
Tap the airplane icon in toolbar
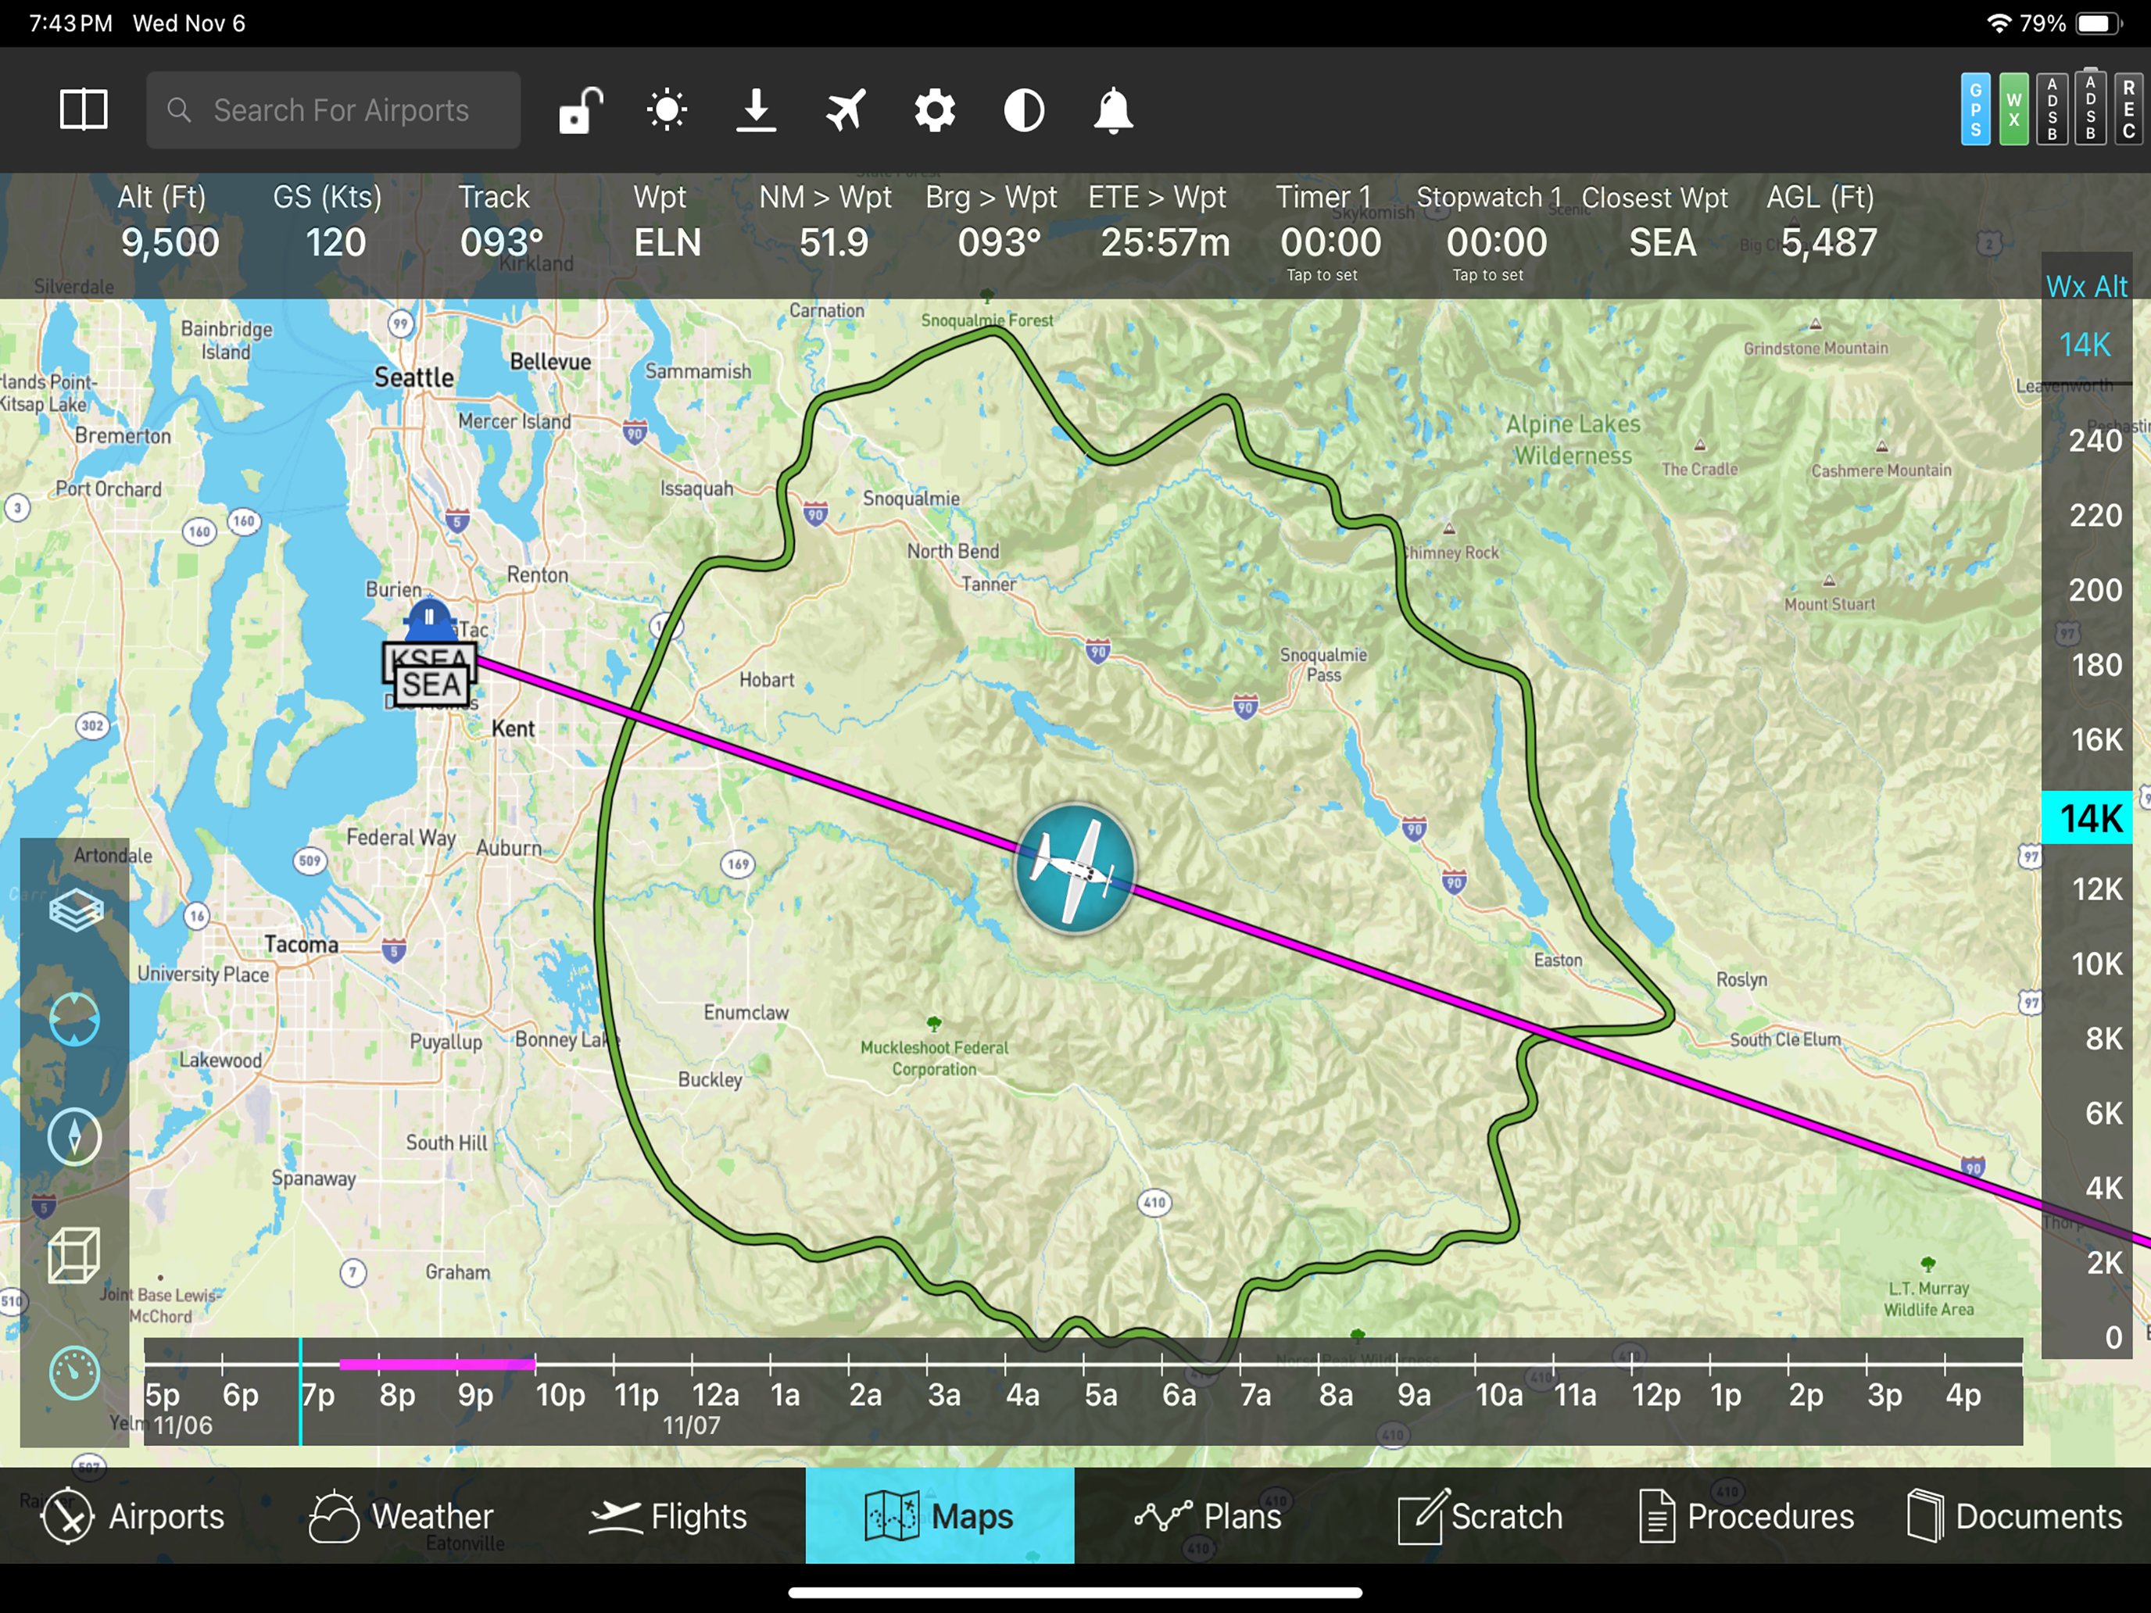point(845,110)
